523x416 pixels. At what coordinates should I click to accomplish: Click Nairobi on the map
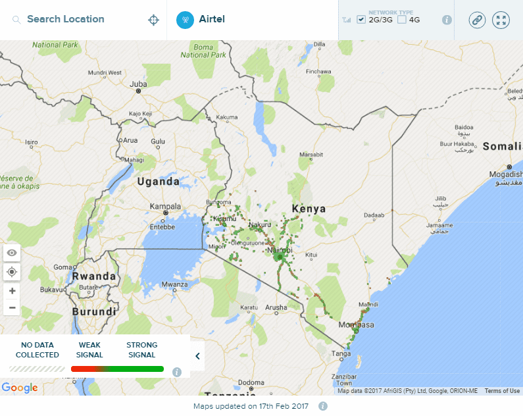280,251
